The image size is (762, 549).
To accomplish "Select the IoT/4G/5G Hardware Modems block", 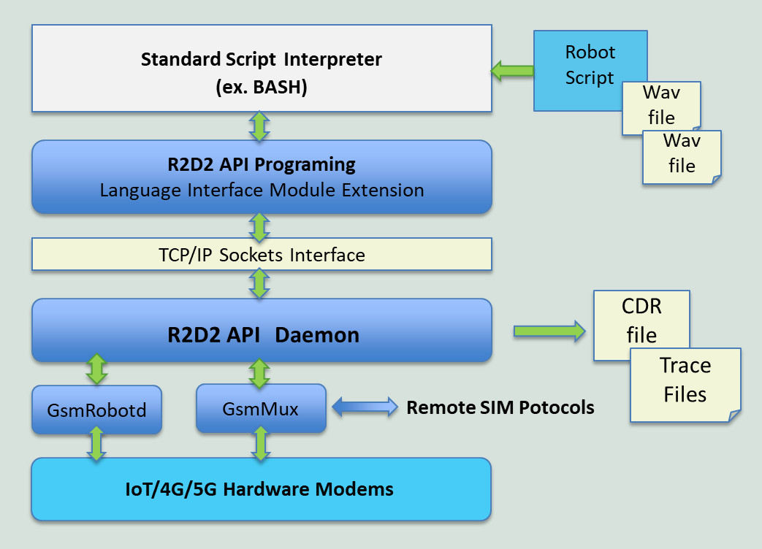I will point(261,489).
